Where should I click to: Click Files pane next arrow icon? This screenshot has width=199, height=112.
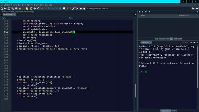pos(142,12)
